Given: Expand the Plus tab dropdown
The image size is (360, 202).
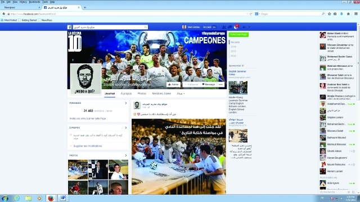Looking at the screenshot, I should click(x=181, y=94).
